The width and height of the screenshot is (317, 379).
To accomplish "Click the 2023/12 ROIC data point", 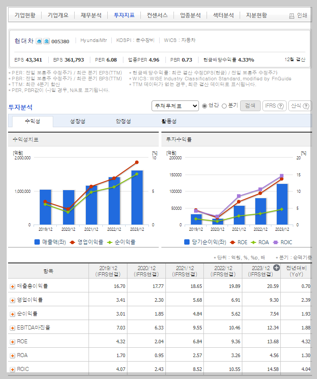I will pyautogui.click(x=282, y=176).
